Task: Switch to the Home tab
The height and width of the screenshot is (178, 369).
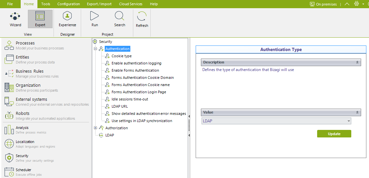Action: tap(29, 4)
